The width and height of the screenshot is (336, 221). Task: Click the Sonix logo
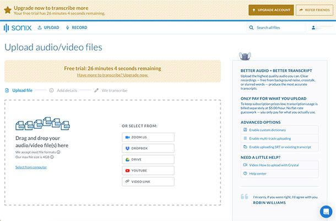[x=18, y=27]
